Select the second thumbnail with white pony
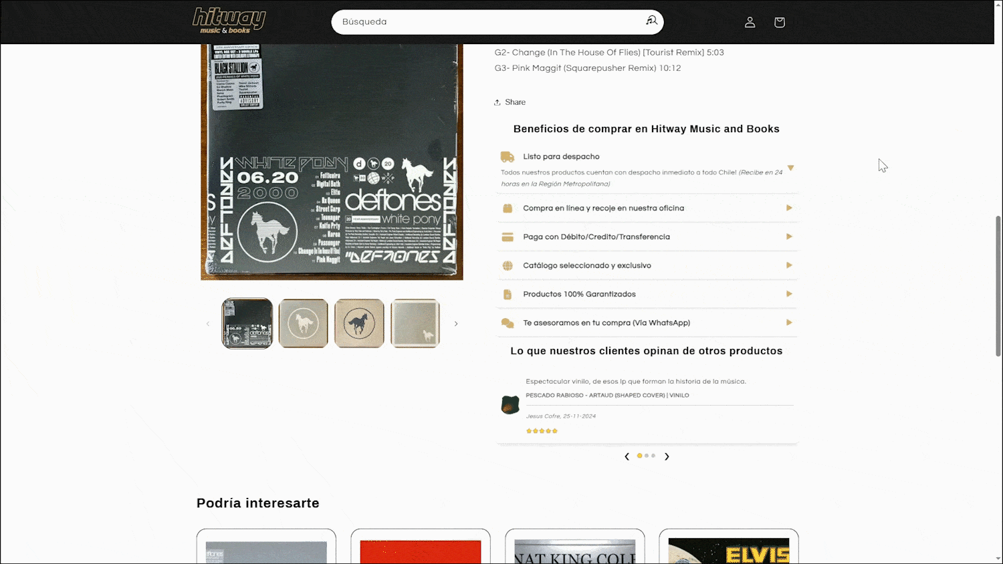 (304, 323)
